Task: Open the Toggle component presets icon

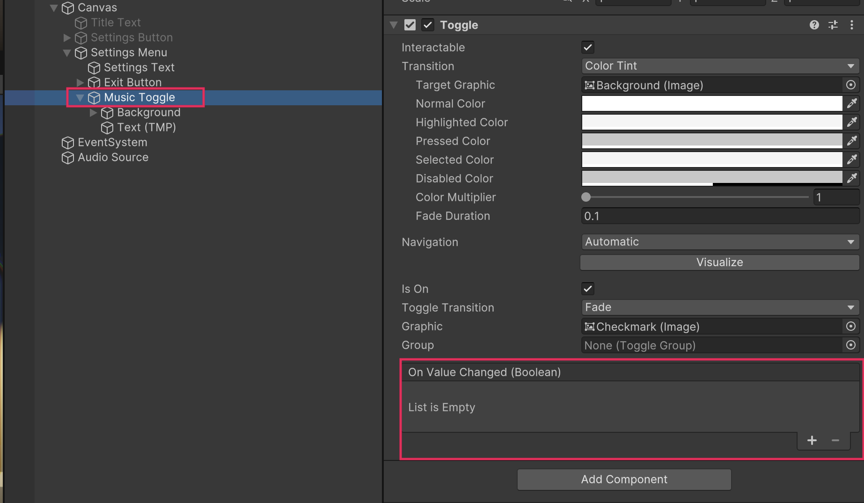Action: 833,25
